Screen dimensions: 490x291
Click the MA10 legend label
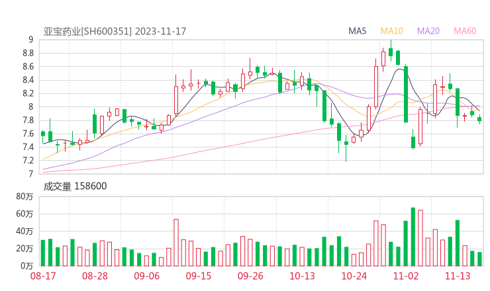391,31
